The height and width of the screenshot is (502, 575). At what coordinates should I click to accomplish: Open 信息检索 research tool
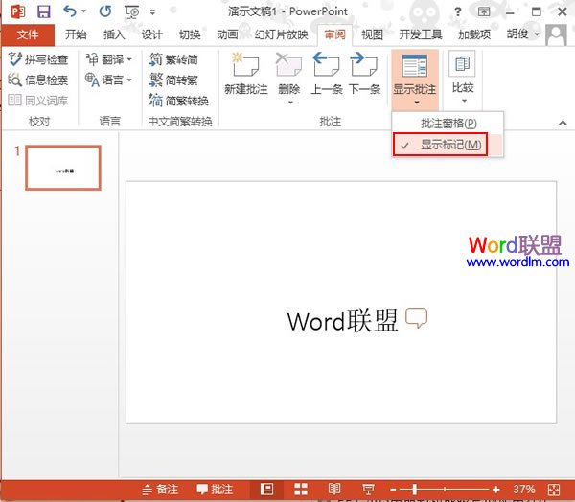click(x=38, y=80)
